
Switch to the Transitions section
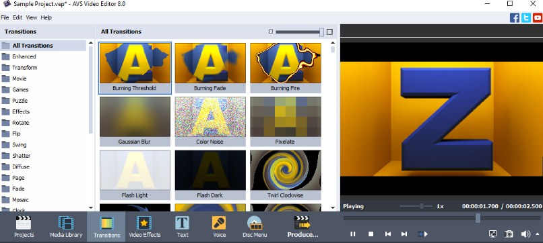106,227
